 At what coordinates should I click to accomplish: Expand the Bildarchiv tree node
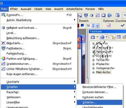pos(93,44)
